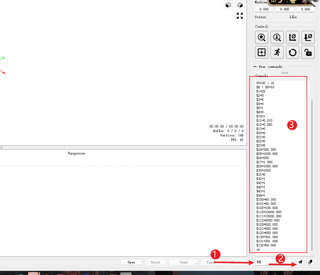Screen dimensions: 320x275
Task: Click the Open file button
Action: 131,262
